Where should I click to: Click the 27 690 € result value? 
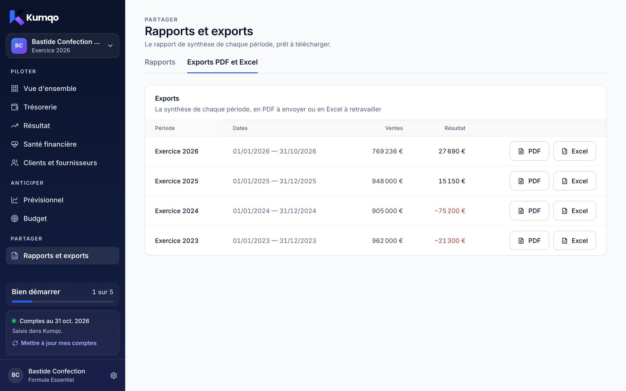(x=452, y=151)
